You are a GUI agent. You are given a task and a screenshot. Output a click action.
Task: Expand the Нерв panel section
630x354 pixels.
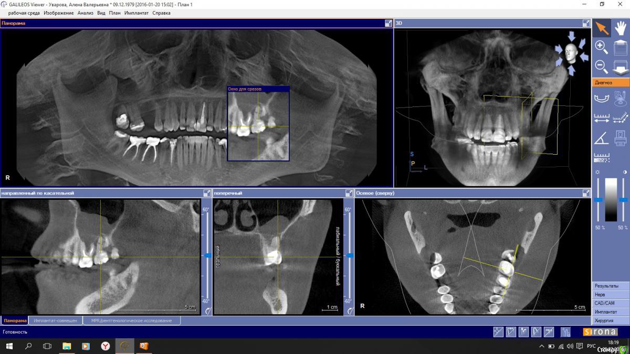point(611,295)
